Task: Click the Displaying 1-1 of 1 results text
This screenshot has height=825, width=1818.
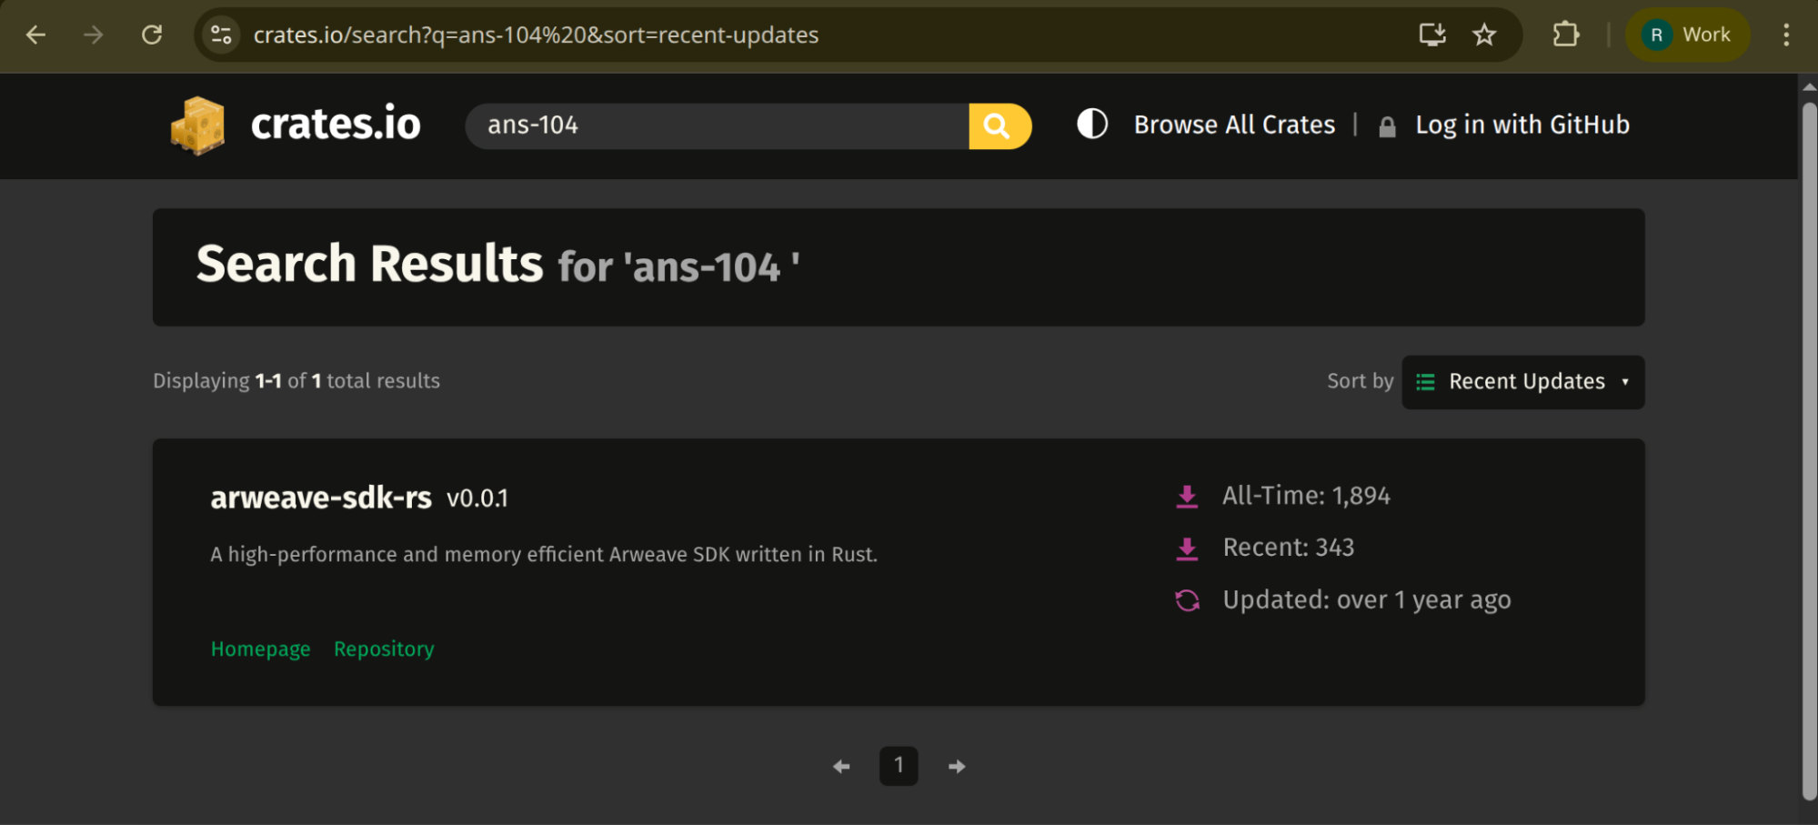Action: [x=296, y=381]
